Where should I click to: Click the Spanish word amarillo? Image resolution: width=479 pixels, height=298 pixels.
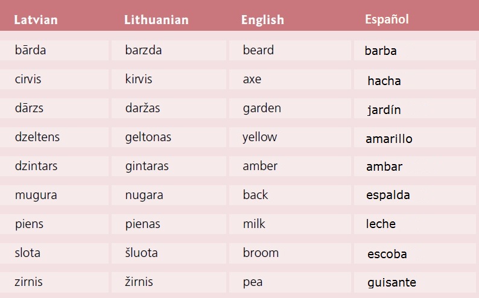click(389, 139)
